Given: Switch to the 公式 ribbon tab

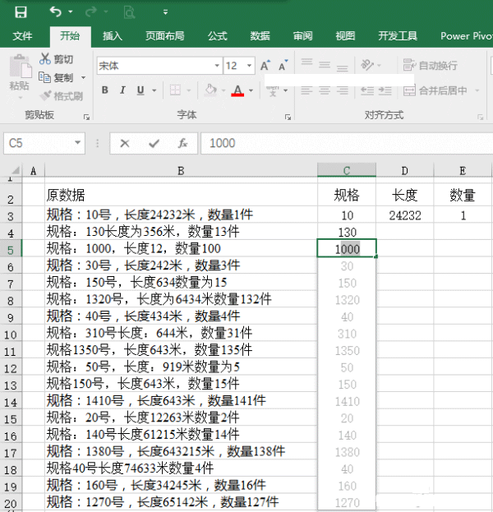Looking at the screenshot, I should [x=217, y=35].
